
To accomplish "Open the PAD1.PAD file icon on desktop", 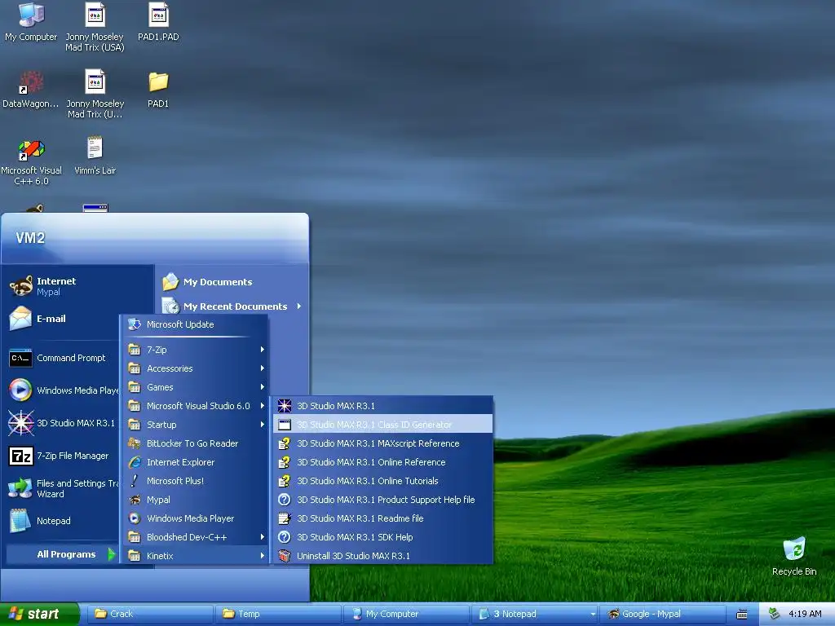I will point(158,21).
